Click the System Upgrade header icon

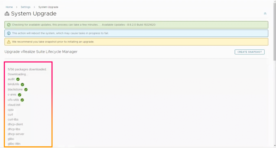tap(7, 14)
